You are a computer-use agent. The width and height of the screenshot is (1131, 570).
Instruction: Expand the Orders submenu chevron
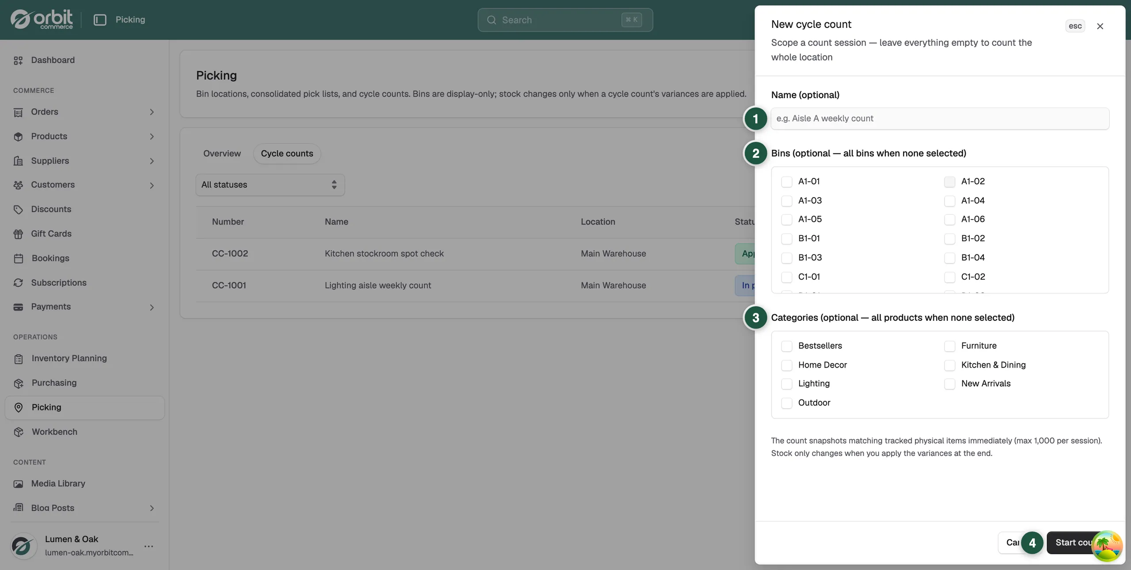(x=152, y=112)
